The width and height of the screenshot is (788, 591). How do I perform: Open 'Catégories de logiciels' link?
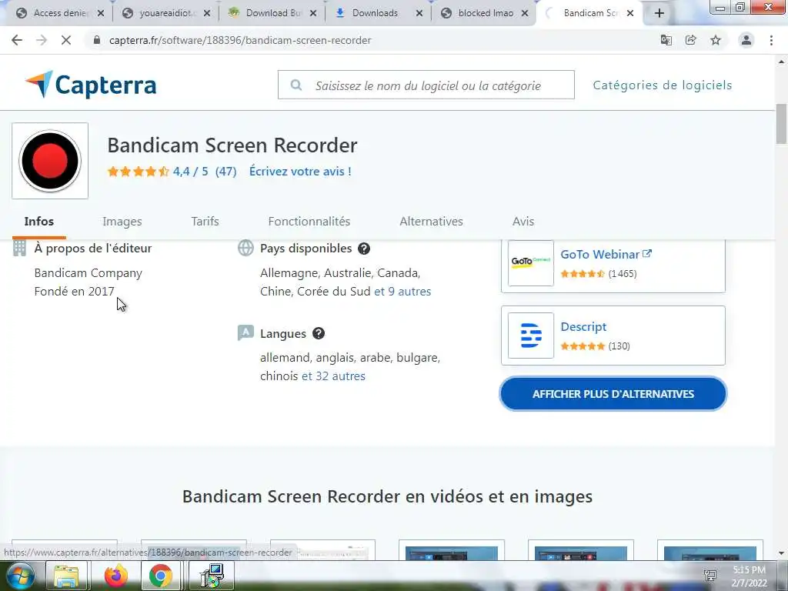pyautogui.click(x=663, y=85)
